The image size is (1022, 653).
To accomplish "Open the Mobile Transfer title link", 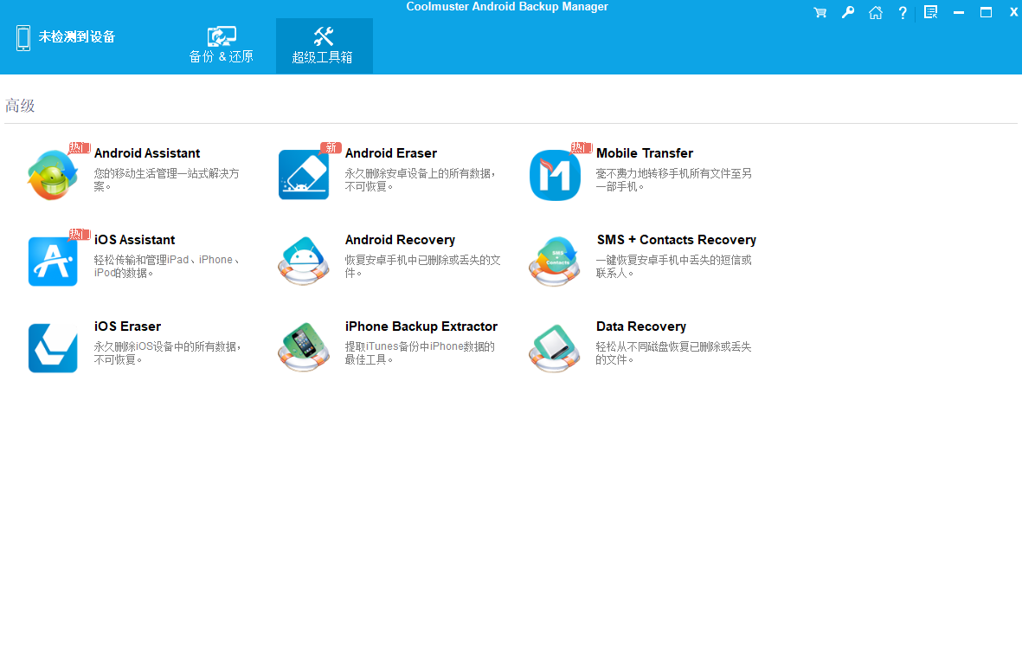I will pos(645,153).
